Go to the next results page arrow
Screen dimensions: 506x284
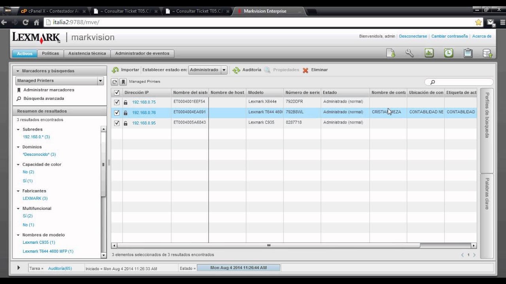coord(474,255)
